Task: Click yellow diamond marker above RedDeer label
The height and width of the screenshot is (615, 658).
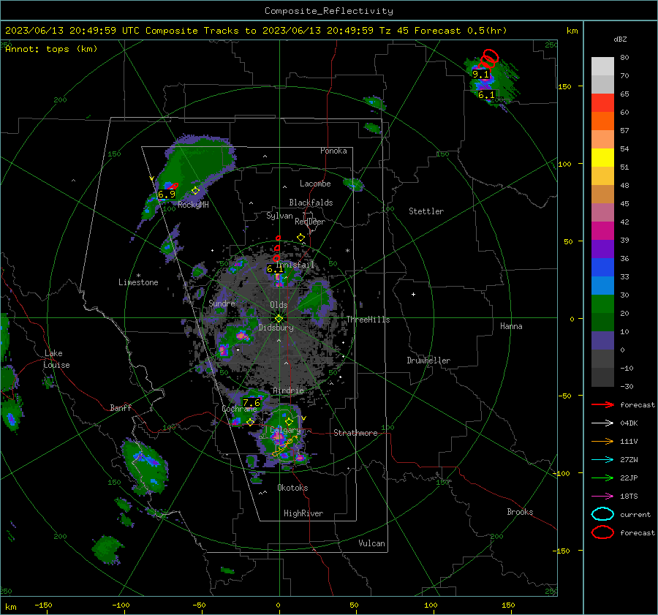Action: point(300,238)
